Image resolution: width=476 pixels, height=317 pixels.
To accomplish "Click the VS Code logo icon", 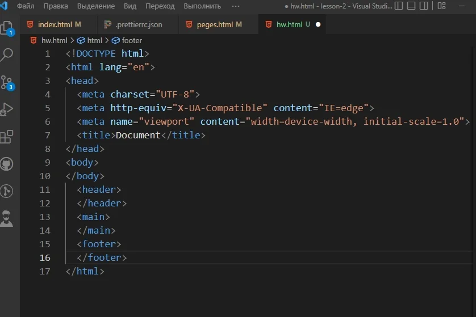I will click(x=3, y=6).
